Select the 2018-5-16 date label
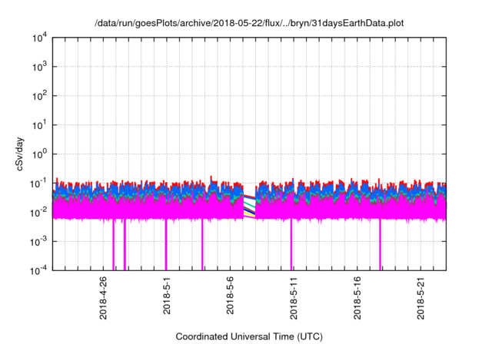Viewport: 492px width, 344px height. point(357,298)
